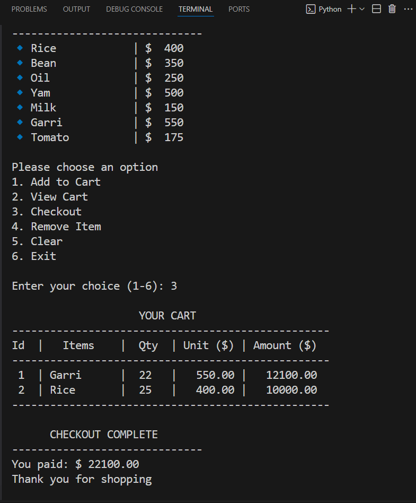Click the price '400' next to Rice
Image resolution: width=416 pixels, height=503 pixels.
174,48
